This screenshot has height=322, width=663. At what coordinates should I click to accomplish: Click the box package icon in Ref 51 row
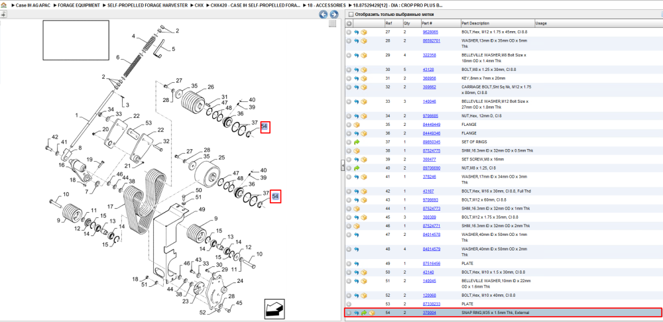tap(363, 280)
